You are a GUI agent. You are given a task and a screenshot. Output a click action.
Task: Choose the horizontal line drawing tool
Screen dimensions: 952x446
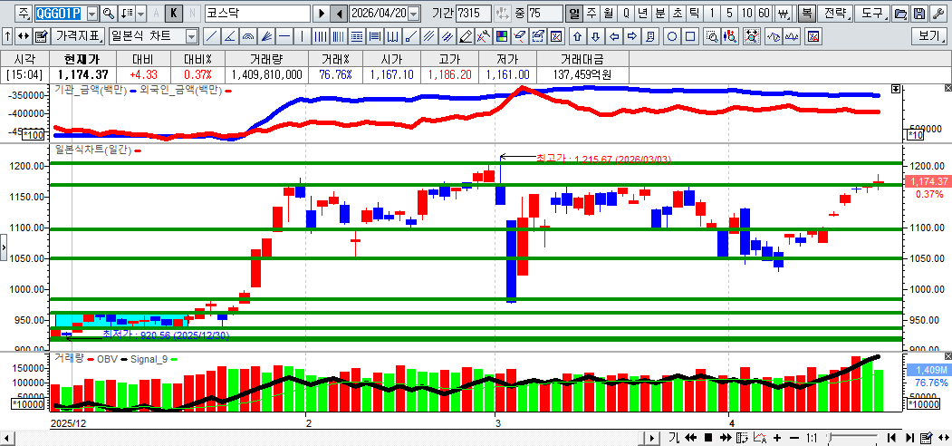[285, 36]
